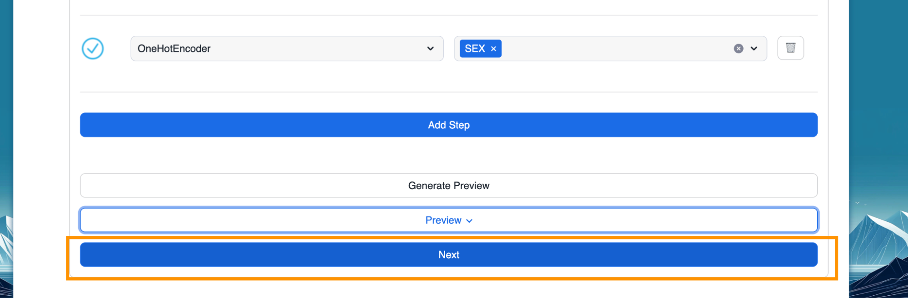
Task: Expand the Preview section
Action: pos(443,220)
